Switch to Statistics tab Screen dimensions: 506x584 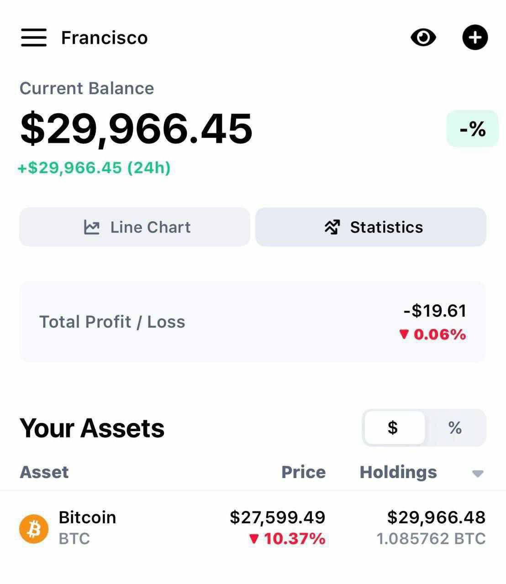pyautogui.click(x=371, y=227)
